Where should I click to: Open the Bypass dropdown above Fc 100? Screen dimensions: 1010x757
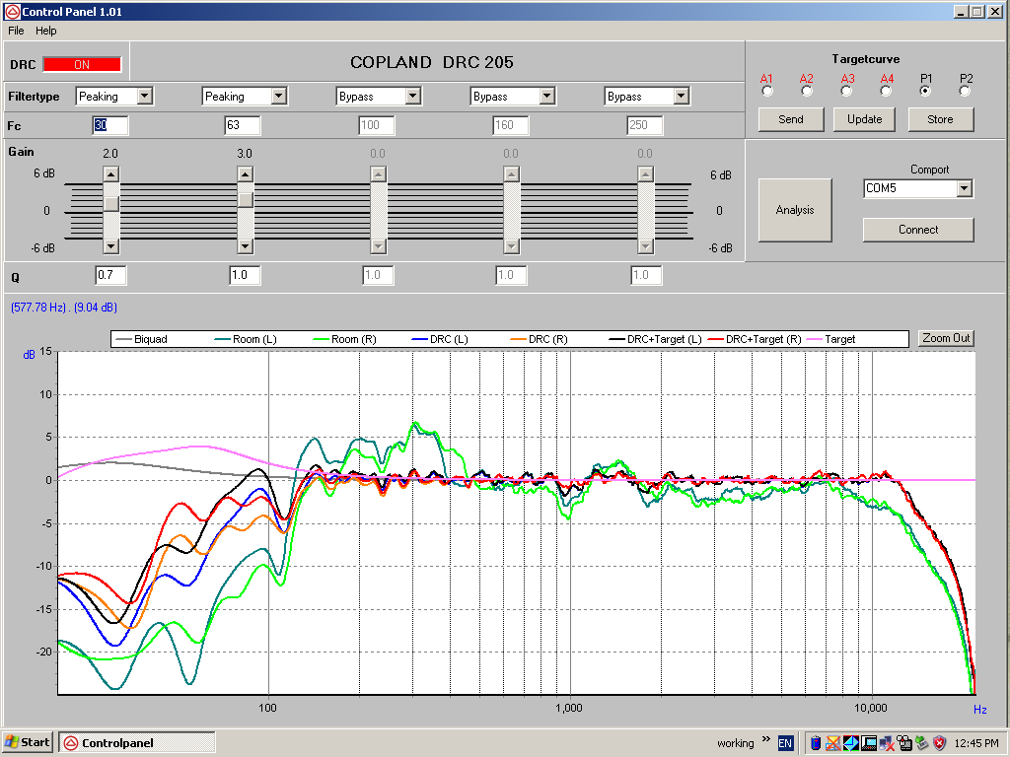pos(413,96)
